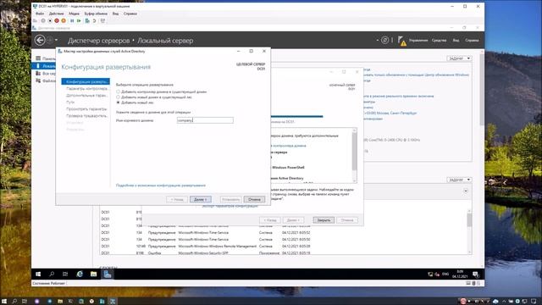542x305 pixels.
Task: Go to Пути wizard step
Action: (x=70, y=102)
